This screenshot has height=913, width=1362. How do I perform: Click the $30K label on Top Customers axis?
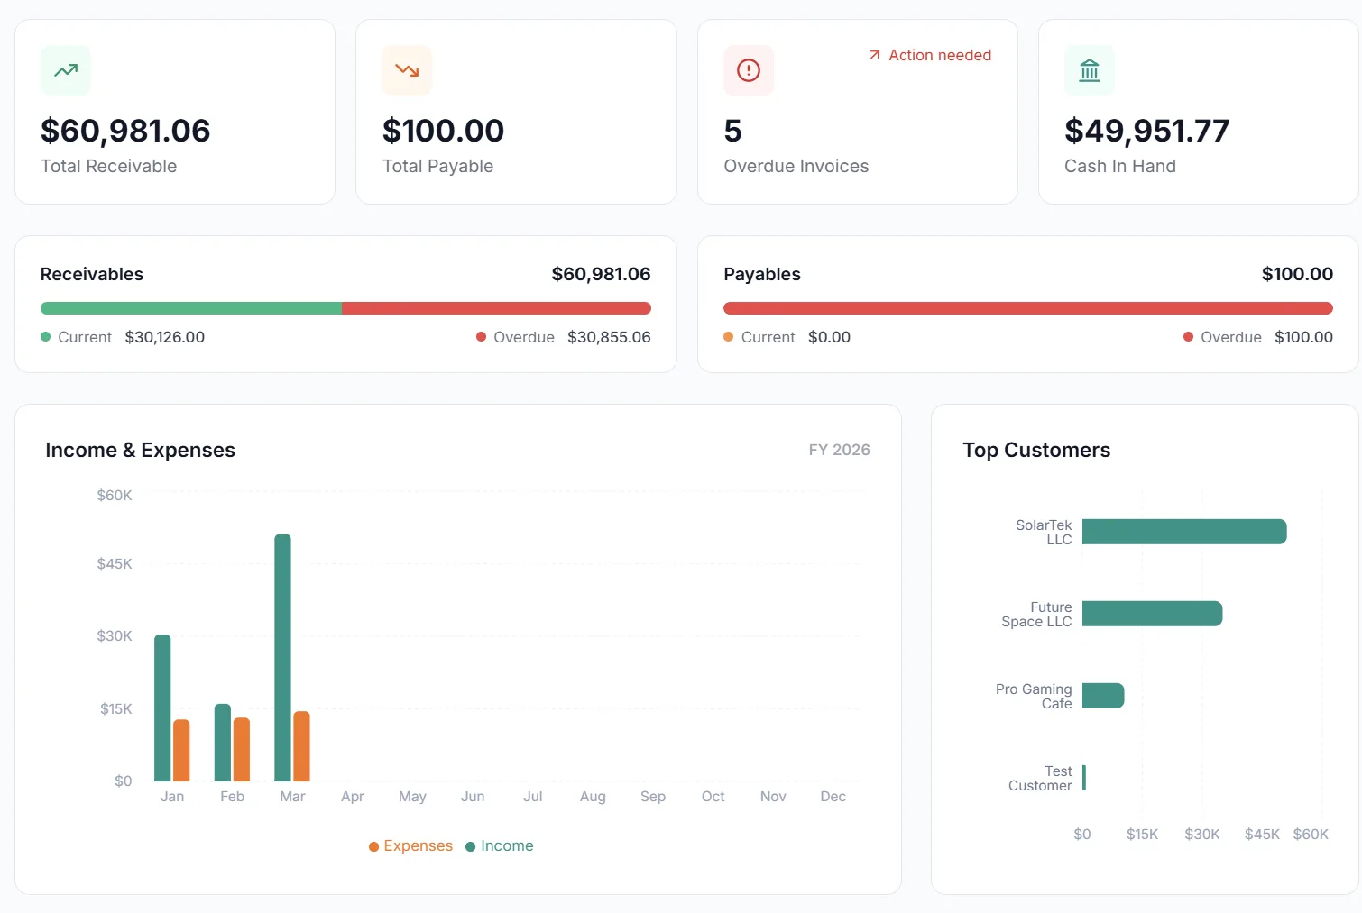1202,835
